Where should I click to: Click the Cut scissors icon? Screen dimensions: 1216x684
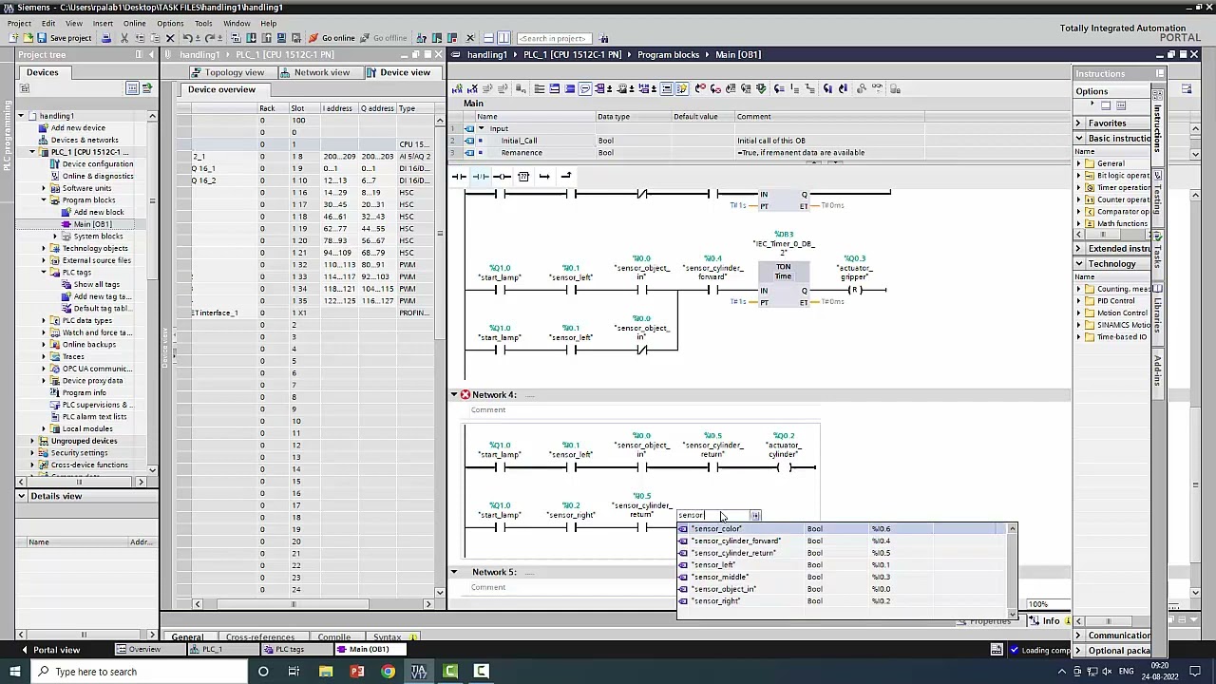point(126,38)
